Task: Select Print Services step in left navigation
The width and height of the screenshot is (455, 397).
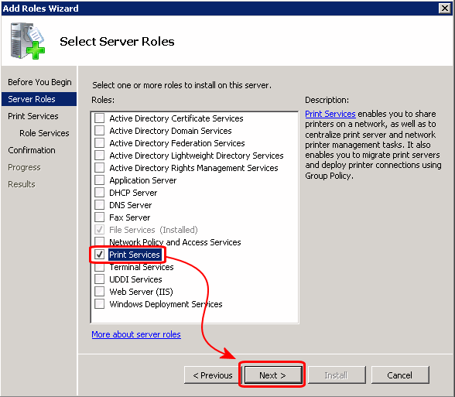Action: [33, 116]
